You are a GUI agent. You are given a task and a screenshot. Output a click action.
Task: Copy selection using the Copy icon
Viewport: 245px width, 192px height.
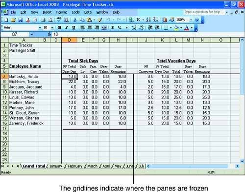[x=82, y=20]
